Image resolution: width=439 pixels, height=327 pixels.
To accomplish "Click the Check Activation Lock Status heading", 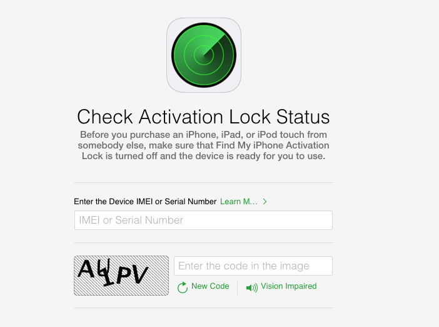I will 203,117.
